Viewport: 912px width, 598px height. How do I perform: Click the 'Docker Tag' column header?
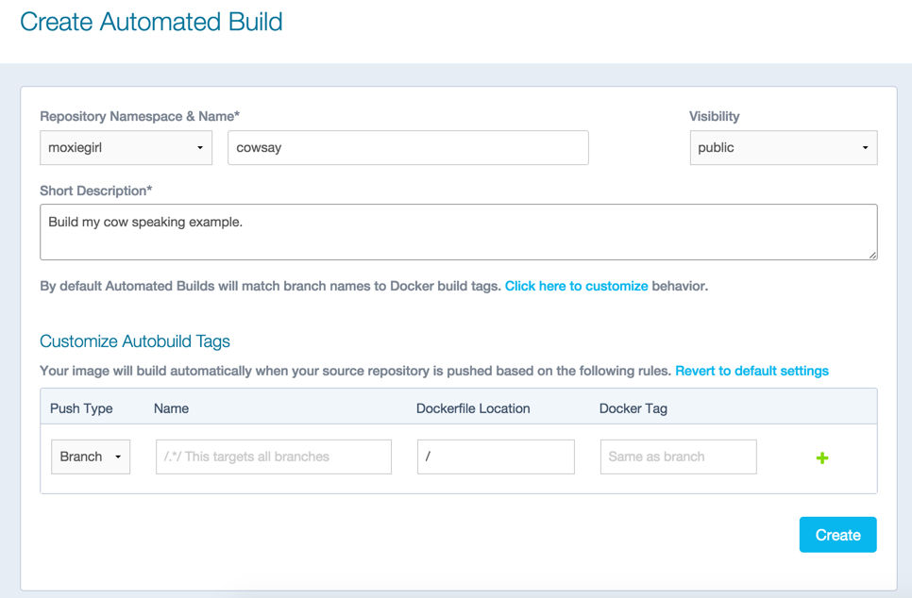[x=633, y=408]
